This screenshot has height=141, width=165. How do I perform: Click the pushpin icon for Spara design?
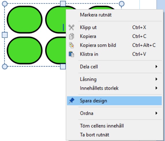tap(71, 101)
